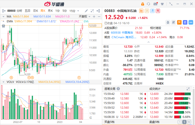Click the 通 Stock Connect badge
This screenshot has height=125, width=195.
tap(152, 11)
